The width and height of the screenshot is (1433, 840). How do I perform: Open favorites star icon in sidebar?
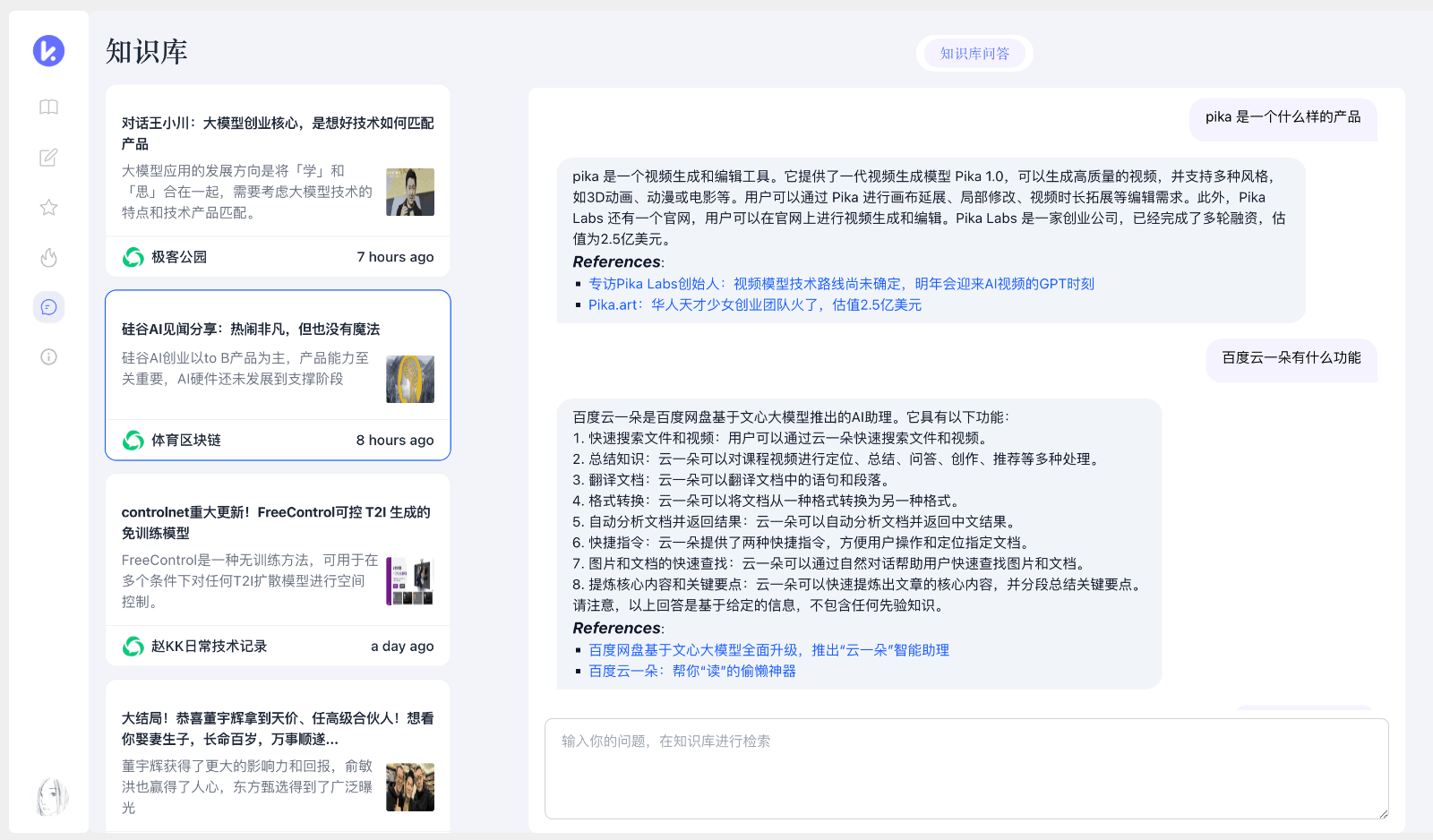(48, 208)
